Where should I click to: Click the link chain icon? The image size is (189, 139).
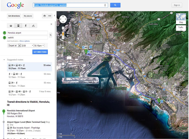click(x=50, y=16)
